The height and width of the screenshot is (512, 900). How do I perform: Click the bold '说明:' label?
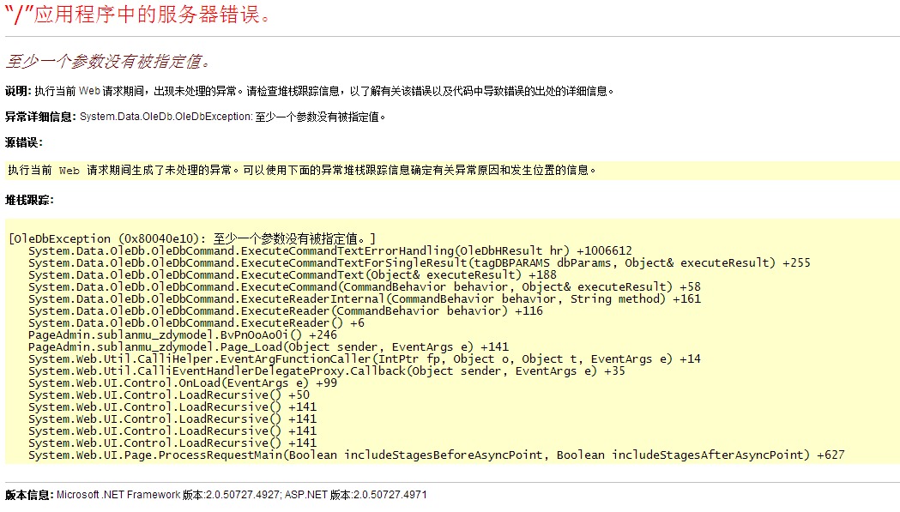tap(18, 91)
